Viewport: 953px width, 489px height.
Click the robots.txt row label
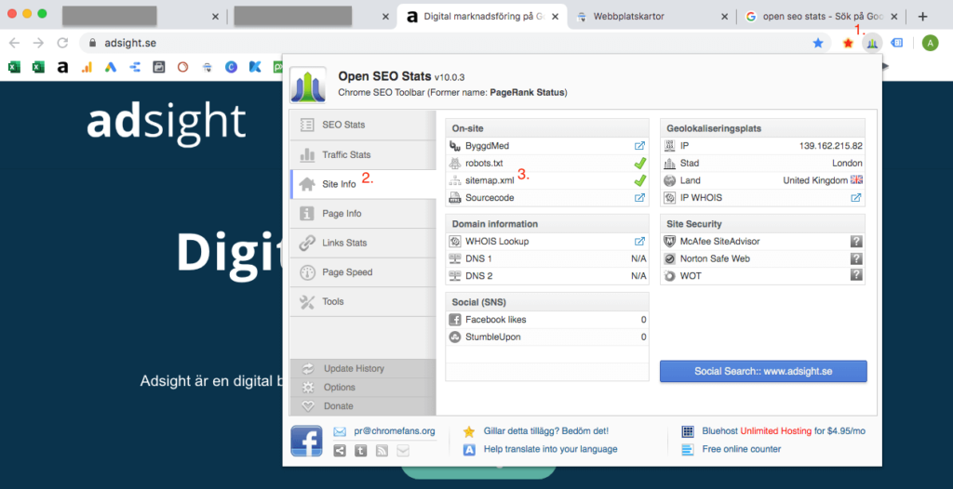(484, 163)
